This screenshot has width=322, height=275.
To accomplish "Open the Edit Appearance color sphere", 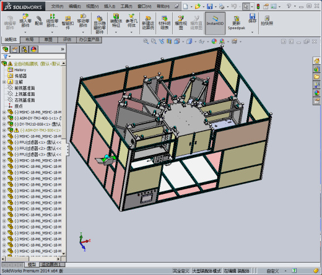I will 214,41.
